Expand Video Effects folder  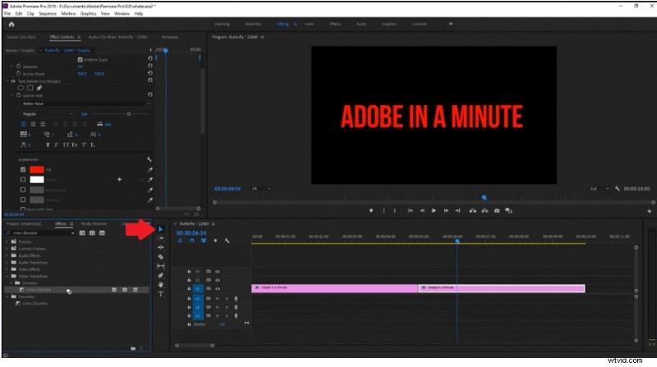pyautogui.click(x=7, y=269)
